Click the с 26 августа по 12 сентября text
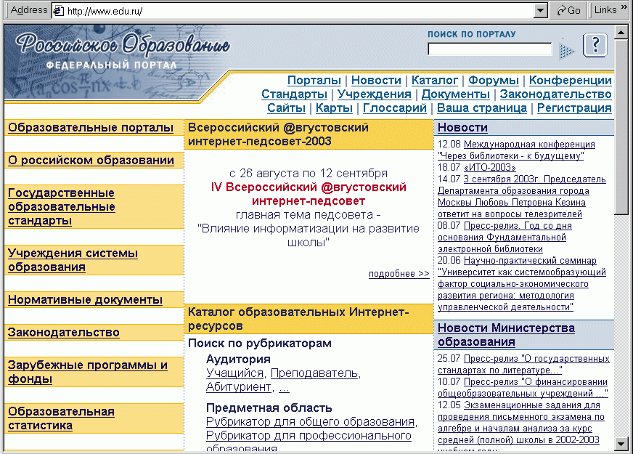This screenshot has width=633, height=454. pos(309,174)
